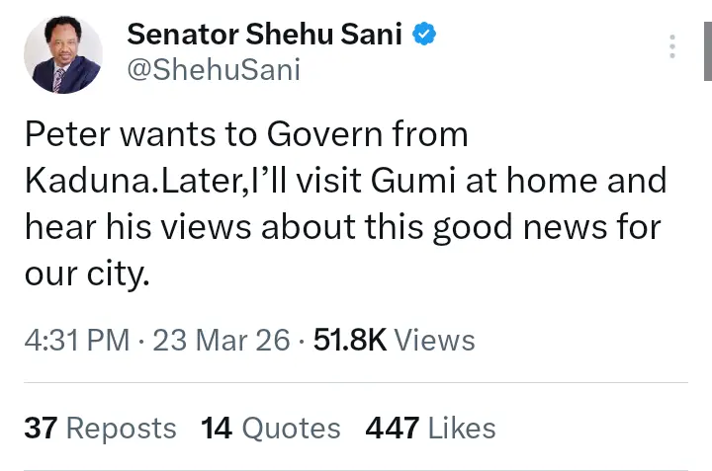Click the 23 Mar 26 date

coord(220,341)
